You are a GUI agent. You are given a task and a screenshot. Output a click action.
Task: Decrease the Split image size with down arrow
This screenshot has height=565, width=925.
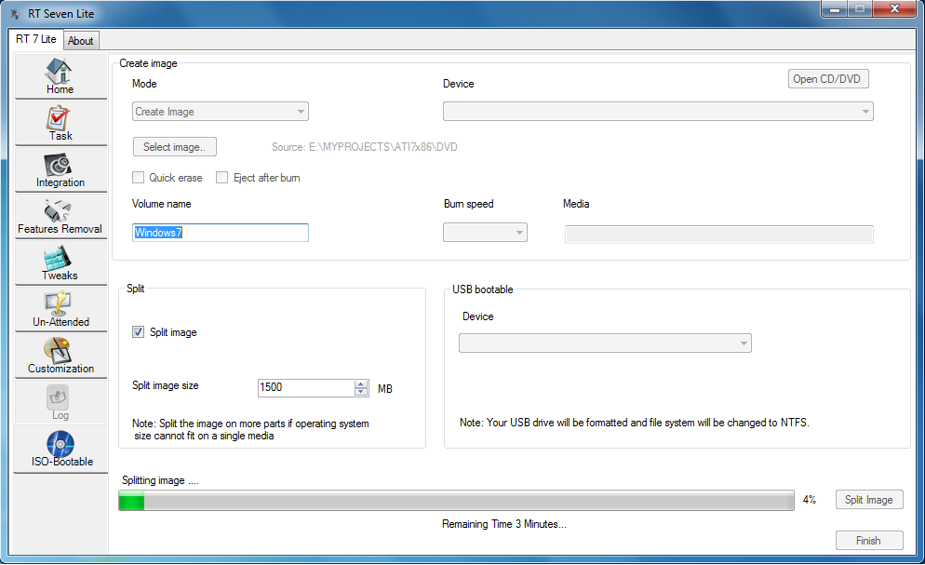click(x=361, y=392)
